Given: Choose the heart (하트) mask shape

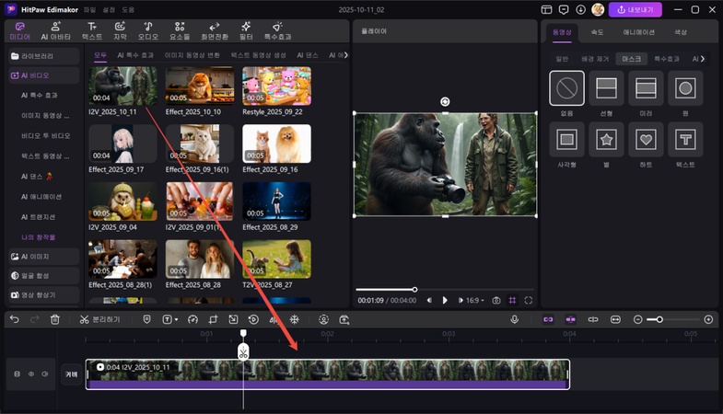Looking at the screenshot, I should (646, 140).
